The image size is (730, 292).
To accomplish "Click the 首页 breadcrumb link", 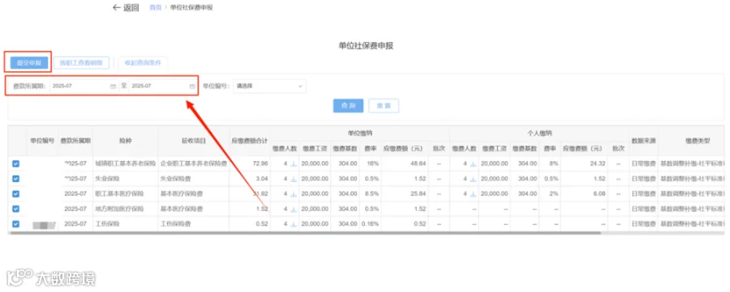I will tap(156, 8).
